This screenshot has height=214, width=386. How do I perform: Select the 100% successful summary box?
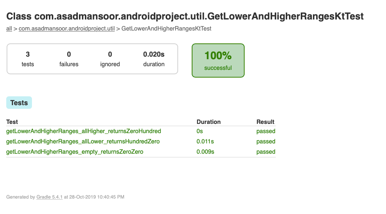218,60
